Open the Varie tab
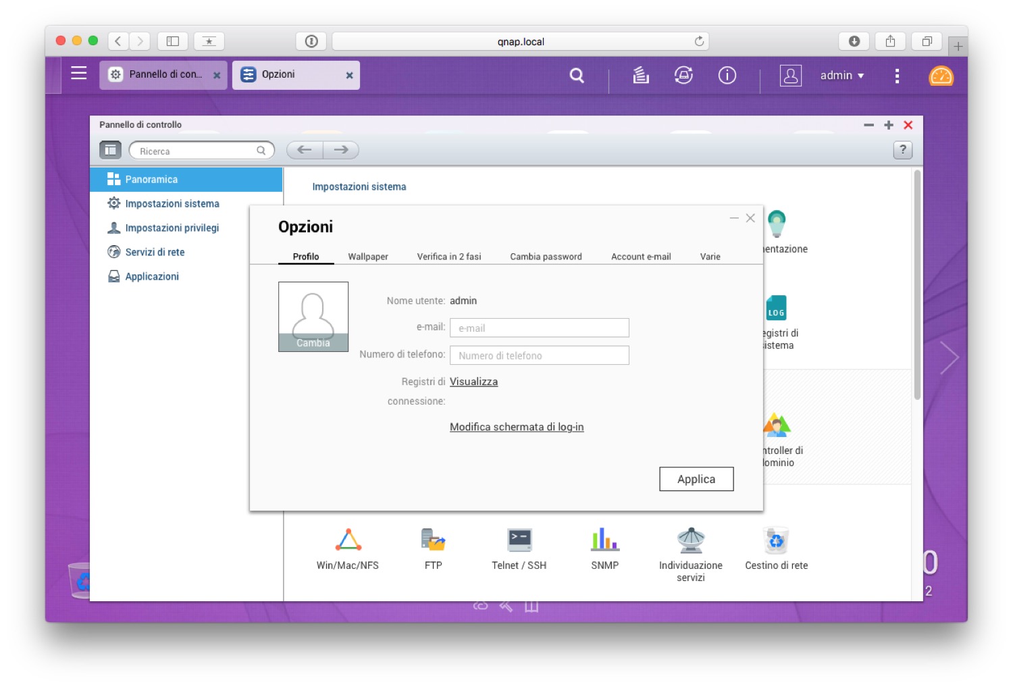This screenshot has height=687, width=1013. pos(710,257)
